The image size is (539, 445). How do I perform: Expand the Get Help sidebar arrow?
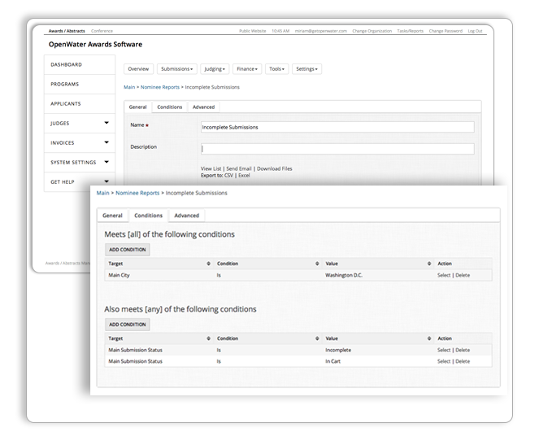(106, 181)
